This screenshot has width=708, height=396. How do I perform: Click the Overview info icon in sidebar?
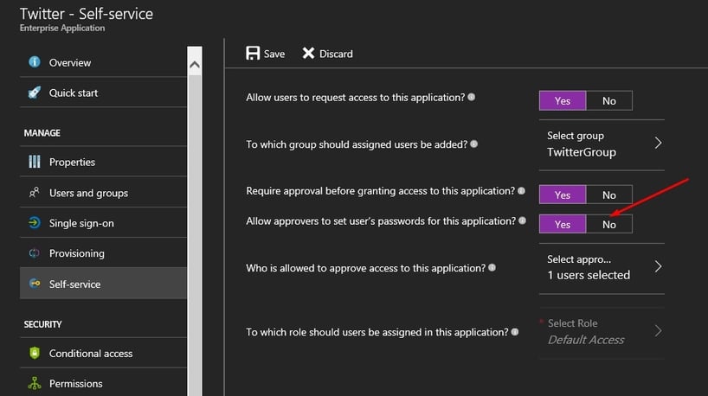coord(35,62)
